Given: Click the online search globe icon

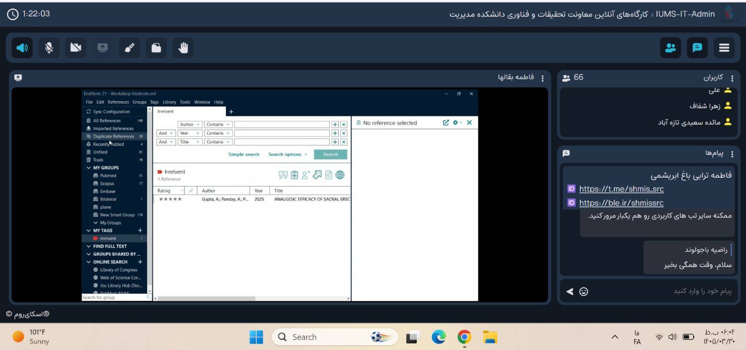Looking at the screenshot, I should (x=340, y=175).
